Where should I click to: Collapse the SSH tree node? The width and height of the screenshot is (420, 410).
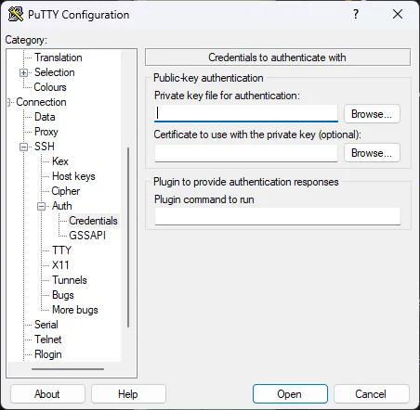pyautogui.click(x=23, y=147)
